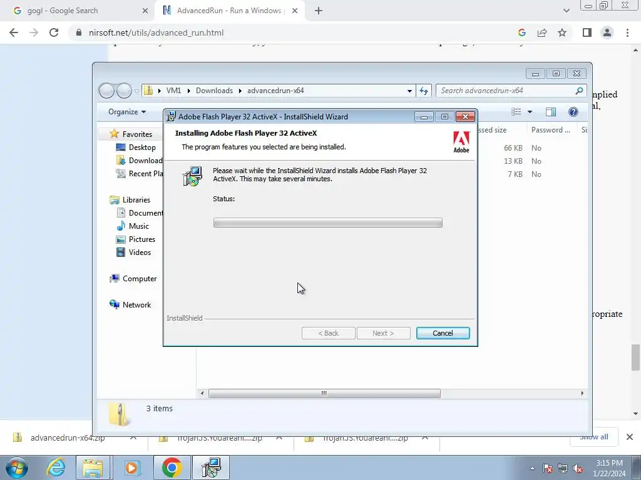
Task: Click the Adobe logo in installer
Action: pyautogui.click(x=461, y=142)
